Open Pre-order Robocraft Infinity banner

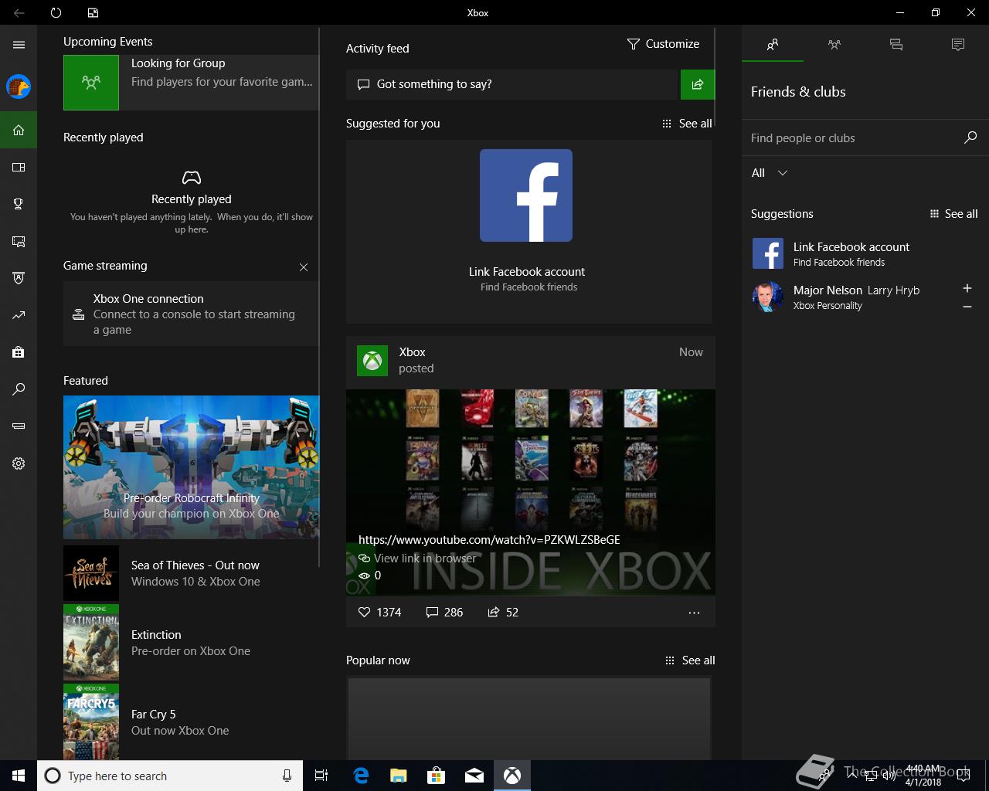click(x=191, y=467)
